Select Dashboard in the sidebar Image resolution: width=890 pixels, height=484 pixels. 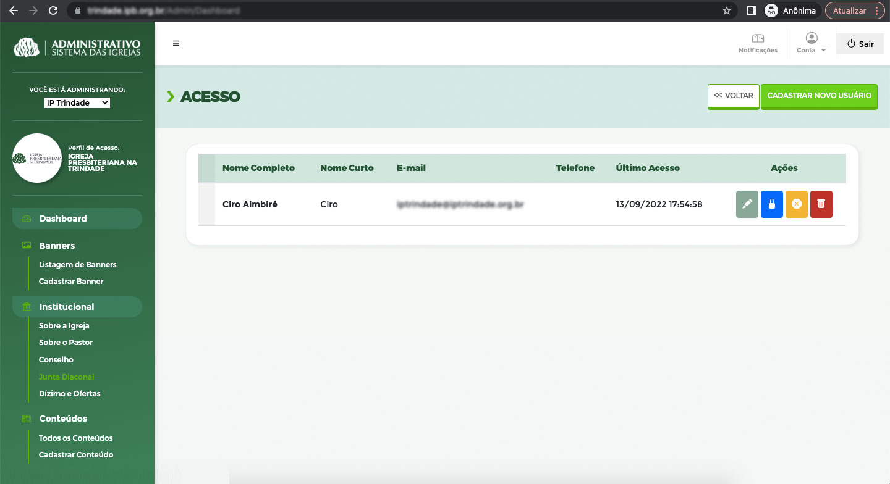pos(63,219)
